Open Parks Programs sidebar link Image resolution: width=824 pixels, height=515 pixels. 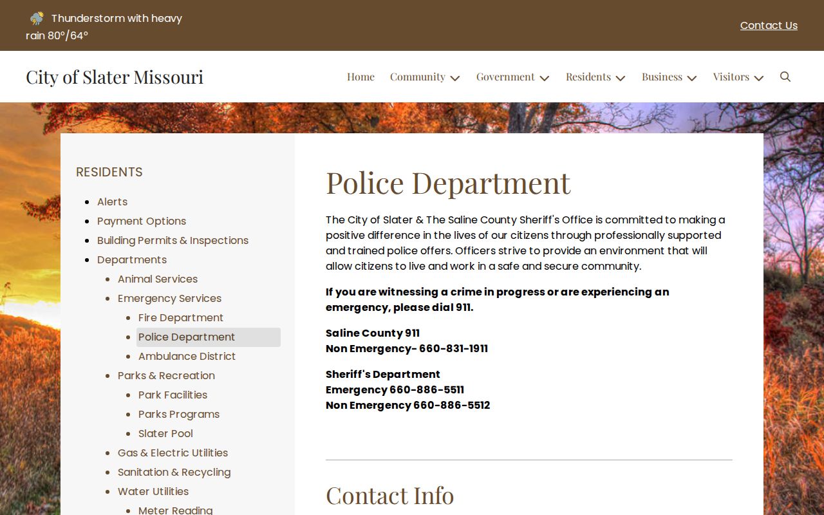tap(179, 414)
